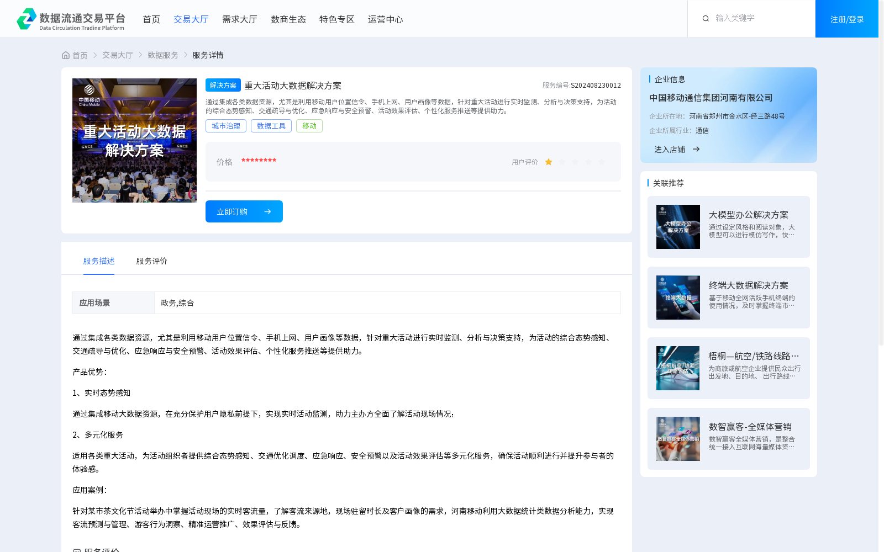
Task: Click the search magnifier icon
Action: pos(706,19)
